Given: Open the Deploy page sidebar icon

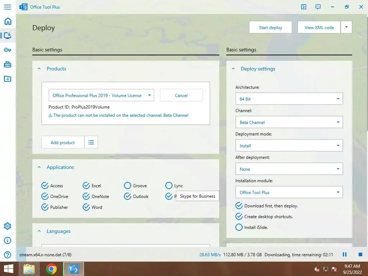Looking at the screenshot, I should (8, 36).
